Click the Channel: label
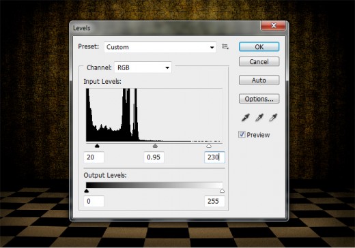Screen dimensions: 355x248 pyautogui.click(x=99, y=67)
